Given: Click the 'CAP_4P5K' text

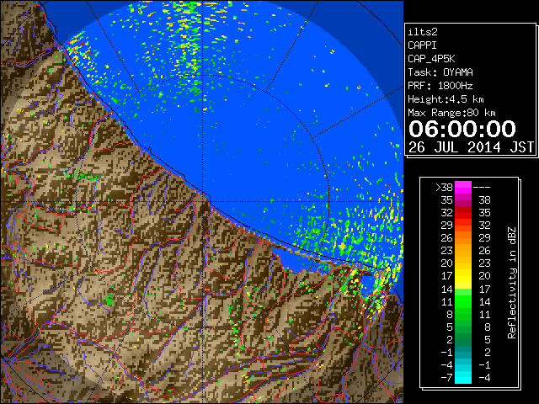Looking at the screenshot, I should click(431, 59).
